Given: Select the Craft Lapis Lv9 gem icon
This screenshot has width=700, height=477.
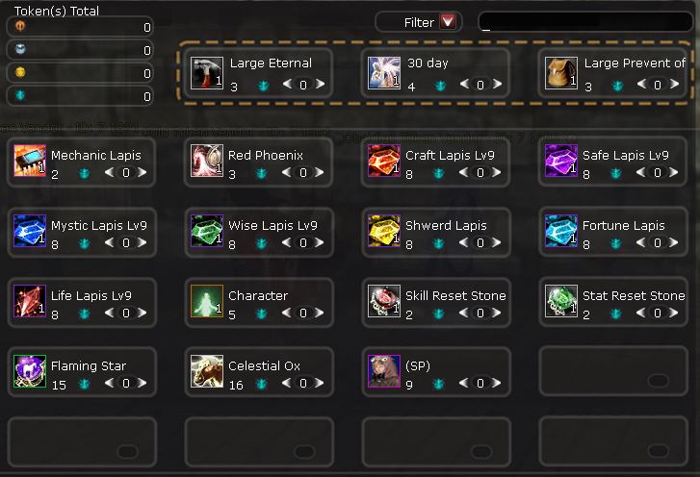Looking at the screenshot, I should 384,161.
